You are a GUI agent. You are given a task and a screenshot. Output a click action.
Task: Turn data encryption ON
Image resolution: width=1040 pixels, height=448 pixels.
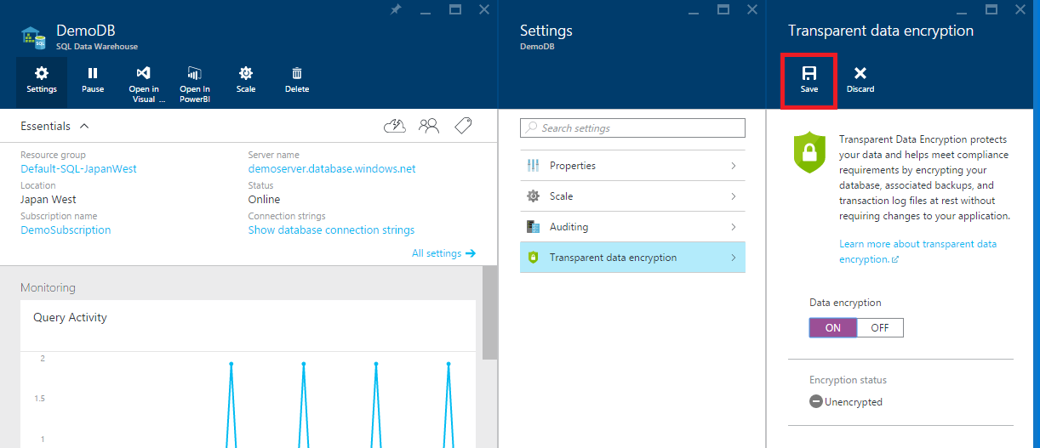tap(832, 328)
